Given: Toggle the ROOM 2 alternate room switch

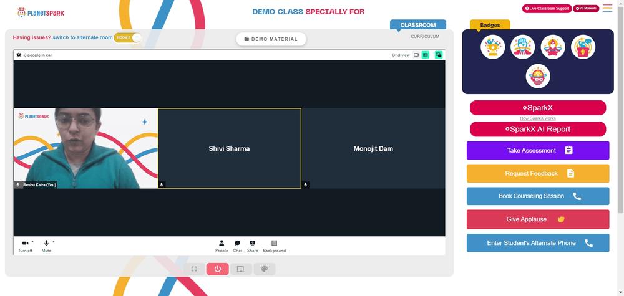Looking at the screenshot, I should 128,37.
